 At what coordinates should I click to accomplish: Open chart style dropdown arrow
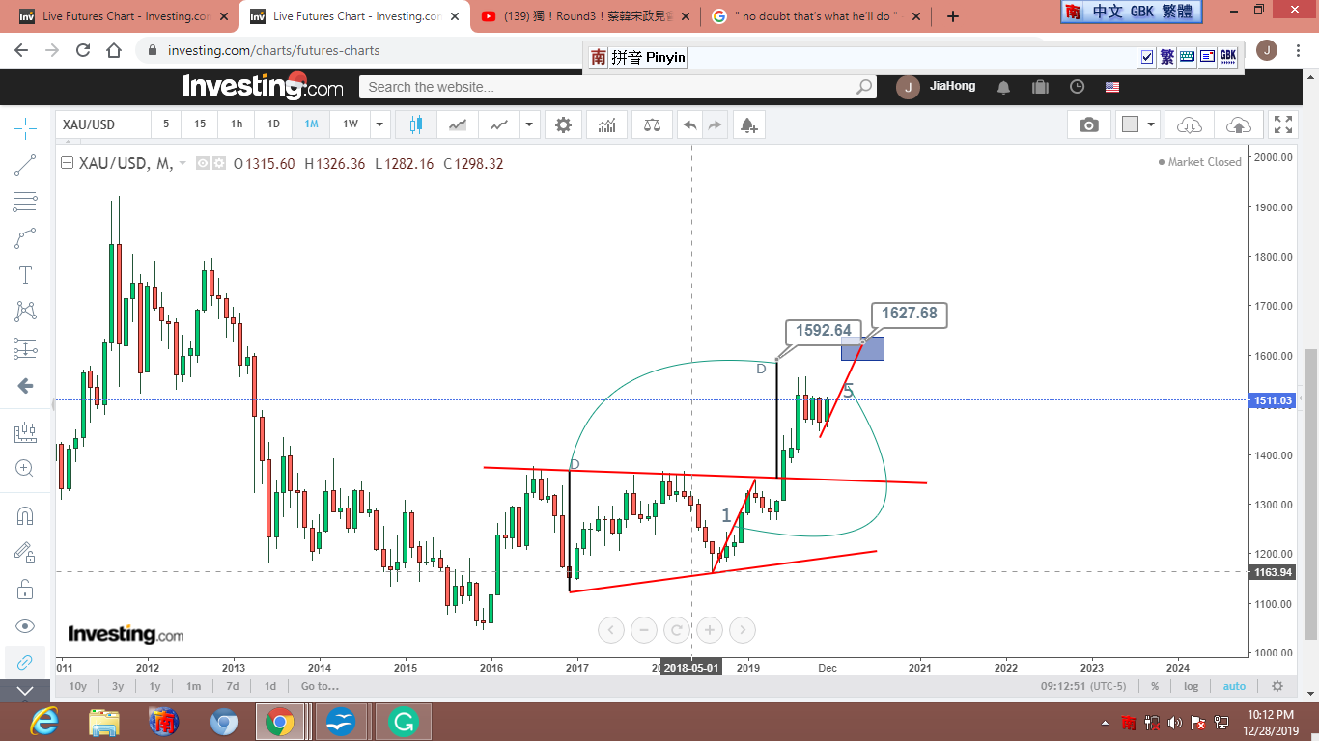click(529, 124)
